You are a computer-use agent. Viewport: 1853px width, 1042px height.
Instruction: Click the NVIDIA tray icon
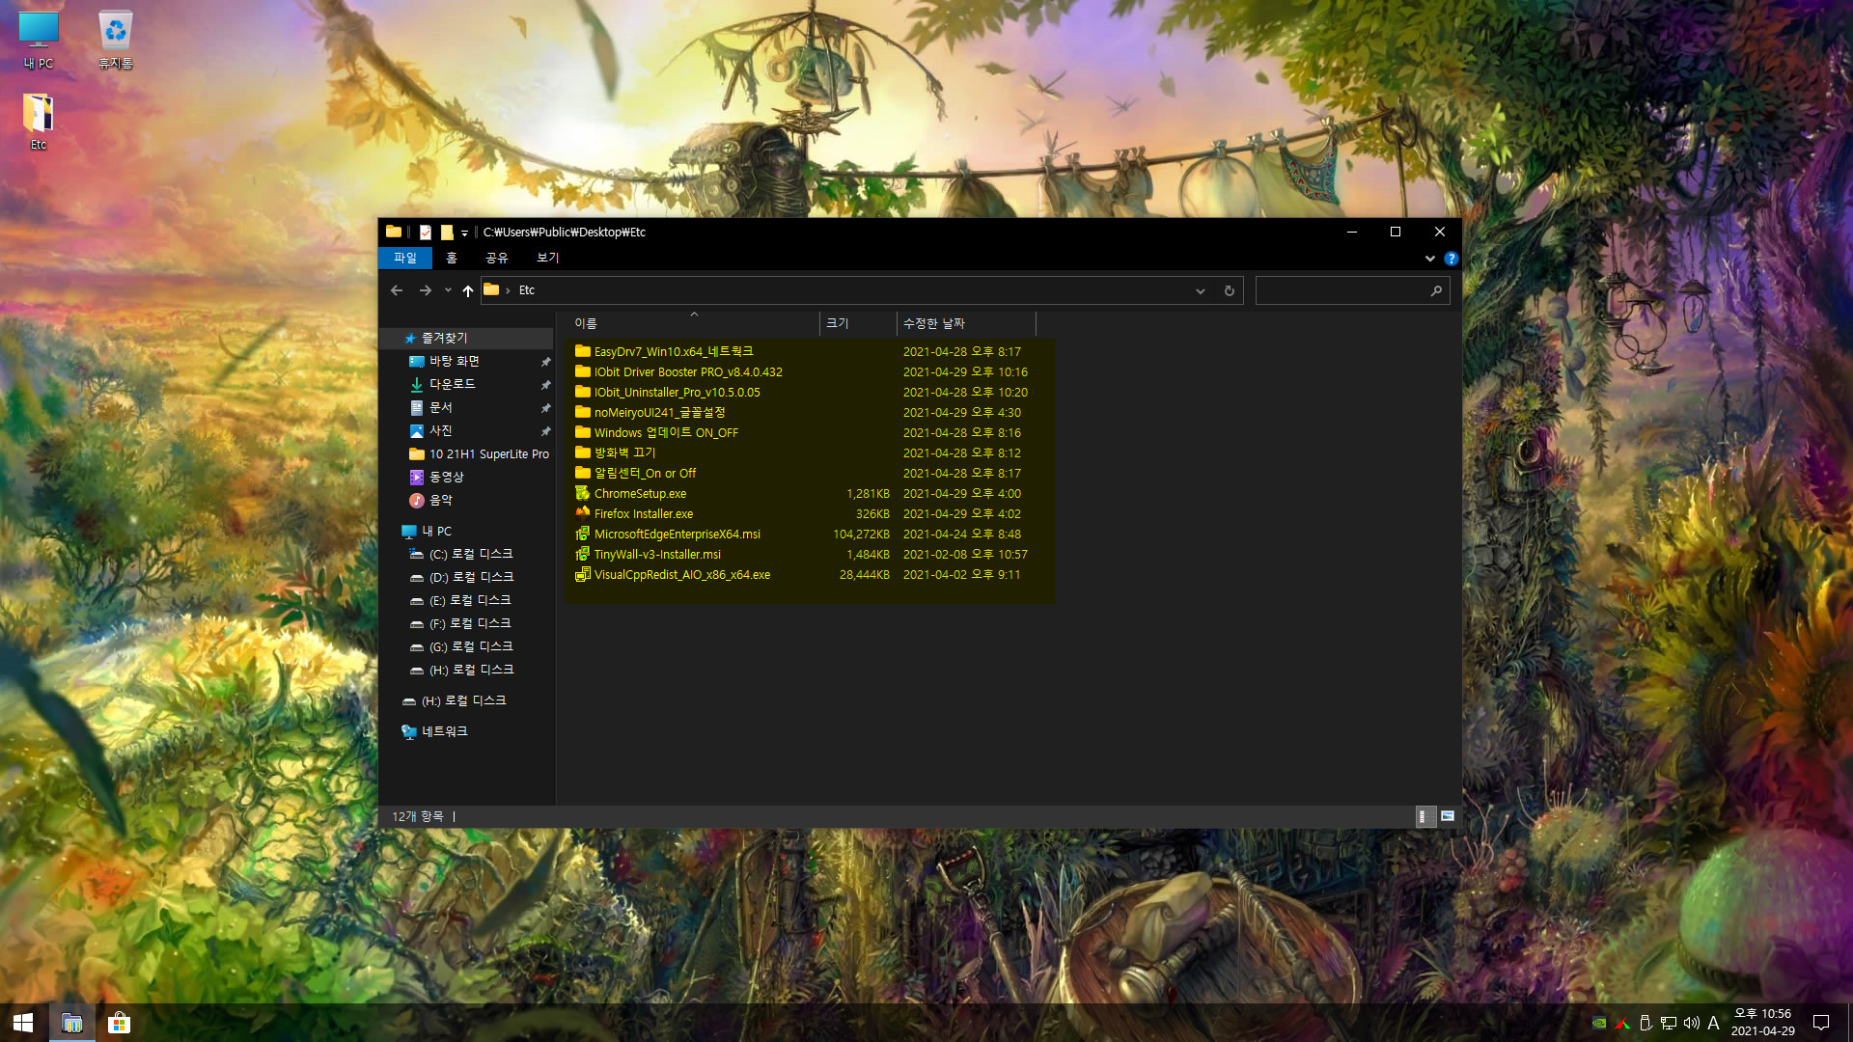point(1599,1023)
